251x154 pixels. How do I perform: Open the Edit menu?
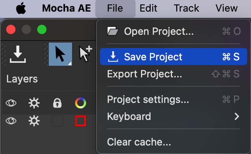coord(148,8)
